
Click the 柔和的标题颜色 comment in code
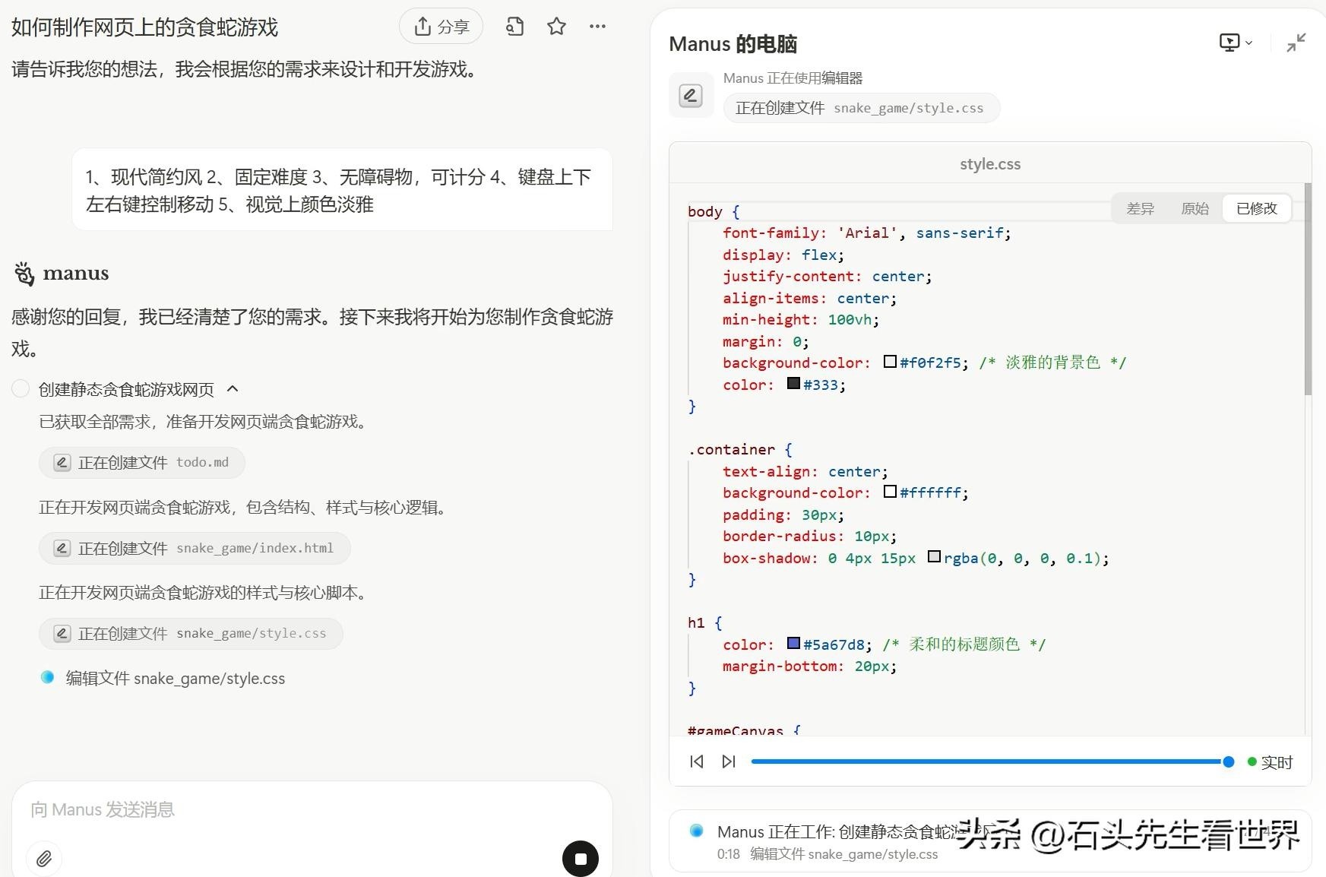click(x=964, y=644)
